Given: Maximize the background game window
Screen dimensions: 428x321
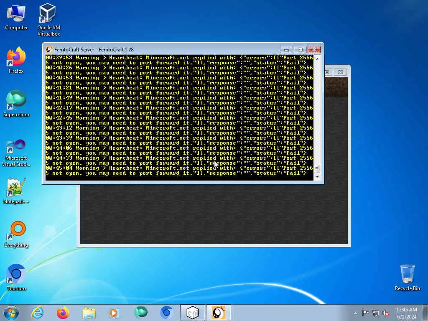Looking at the screenshot, I should pyautogui.click(x=327, y=72).
